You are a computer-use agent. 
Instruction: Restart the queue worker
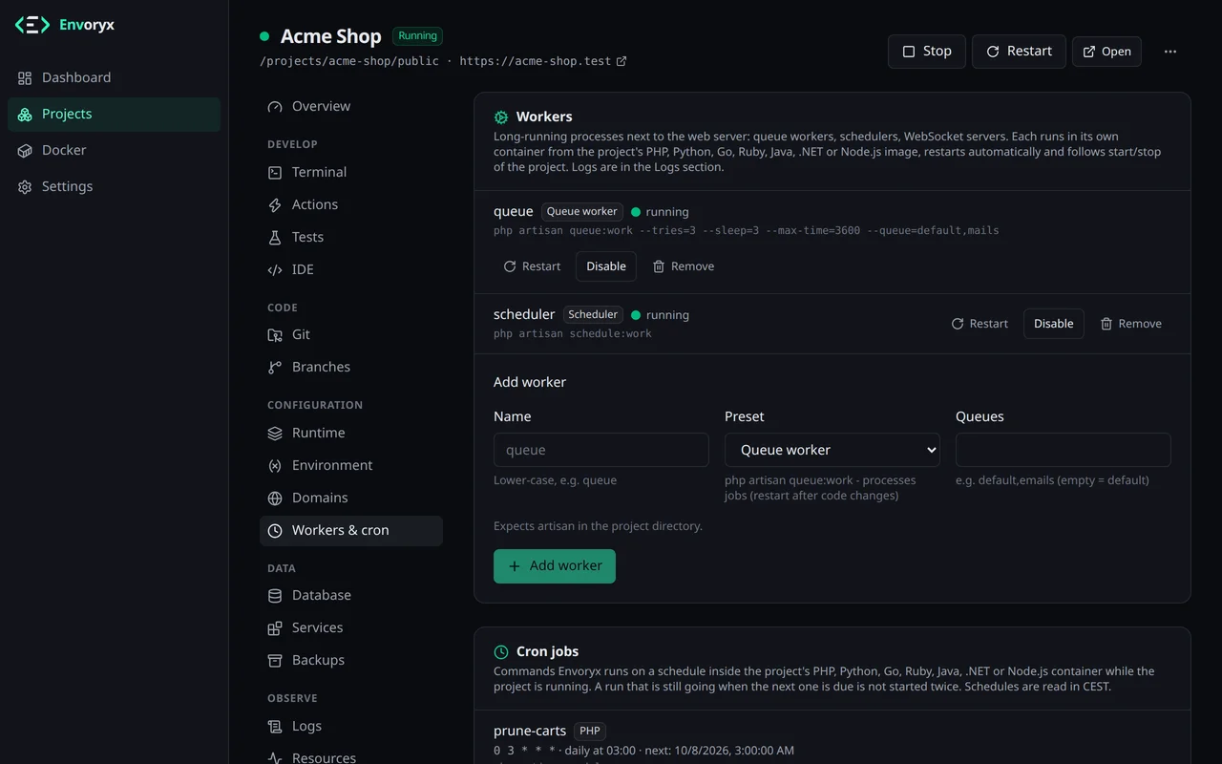coord(532,266)
